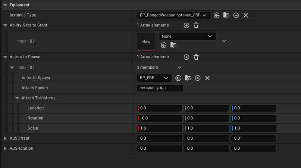This screenshot has width=301, height=168.
Task: Edit ADSRotation third value
Action: pos(254,149)
